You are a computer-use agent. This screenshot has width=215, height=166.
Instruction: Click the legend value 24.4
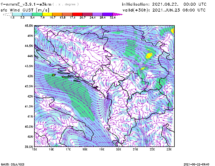[92, 17]
